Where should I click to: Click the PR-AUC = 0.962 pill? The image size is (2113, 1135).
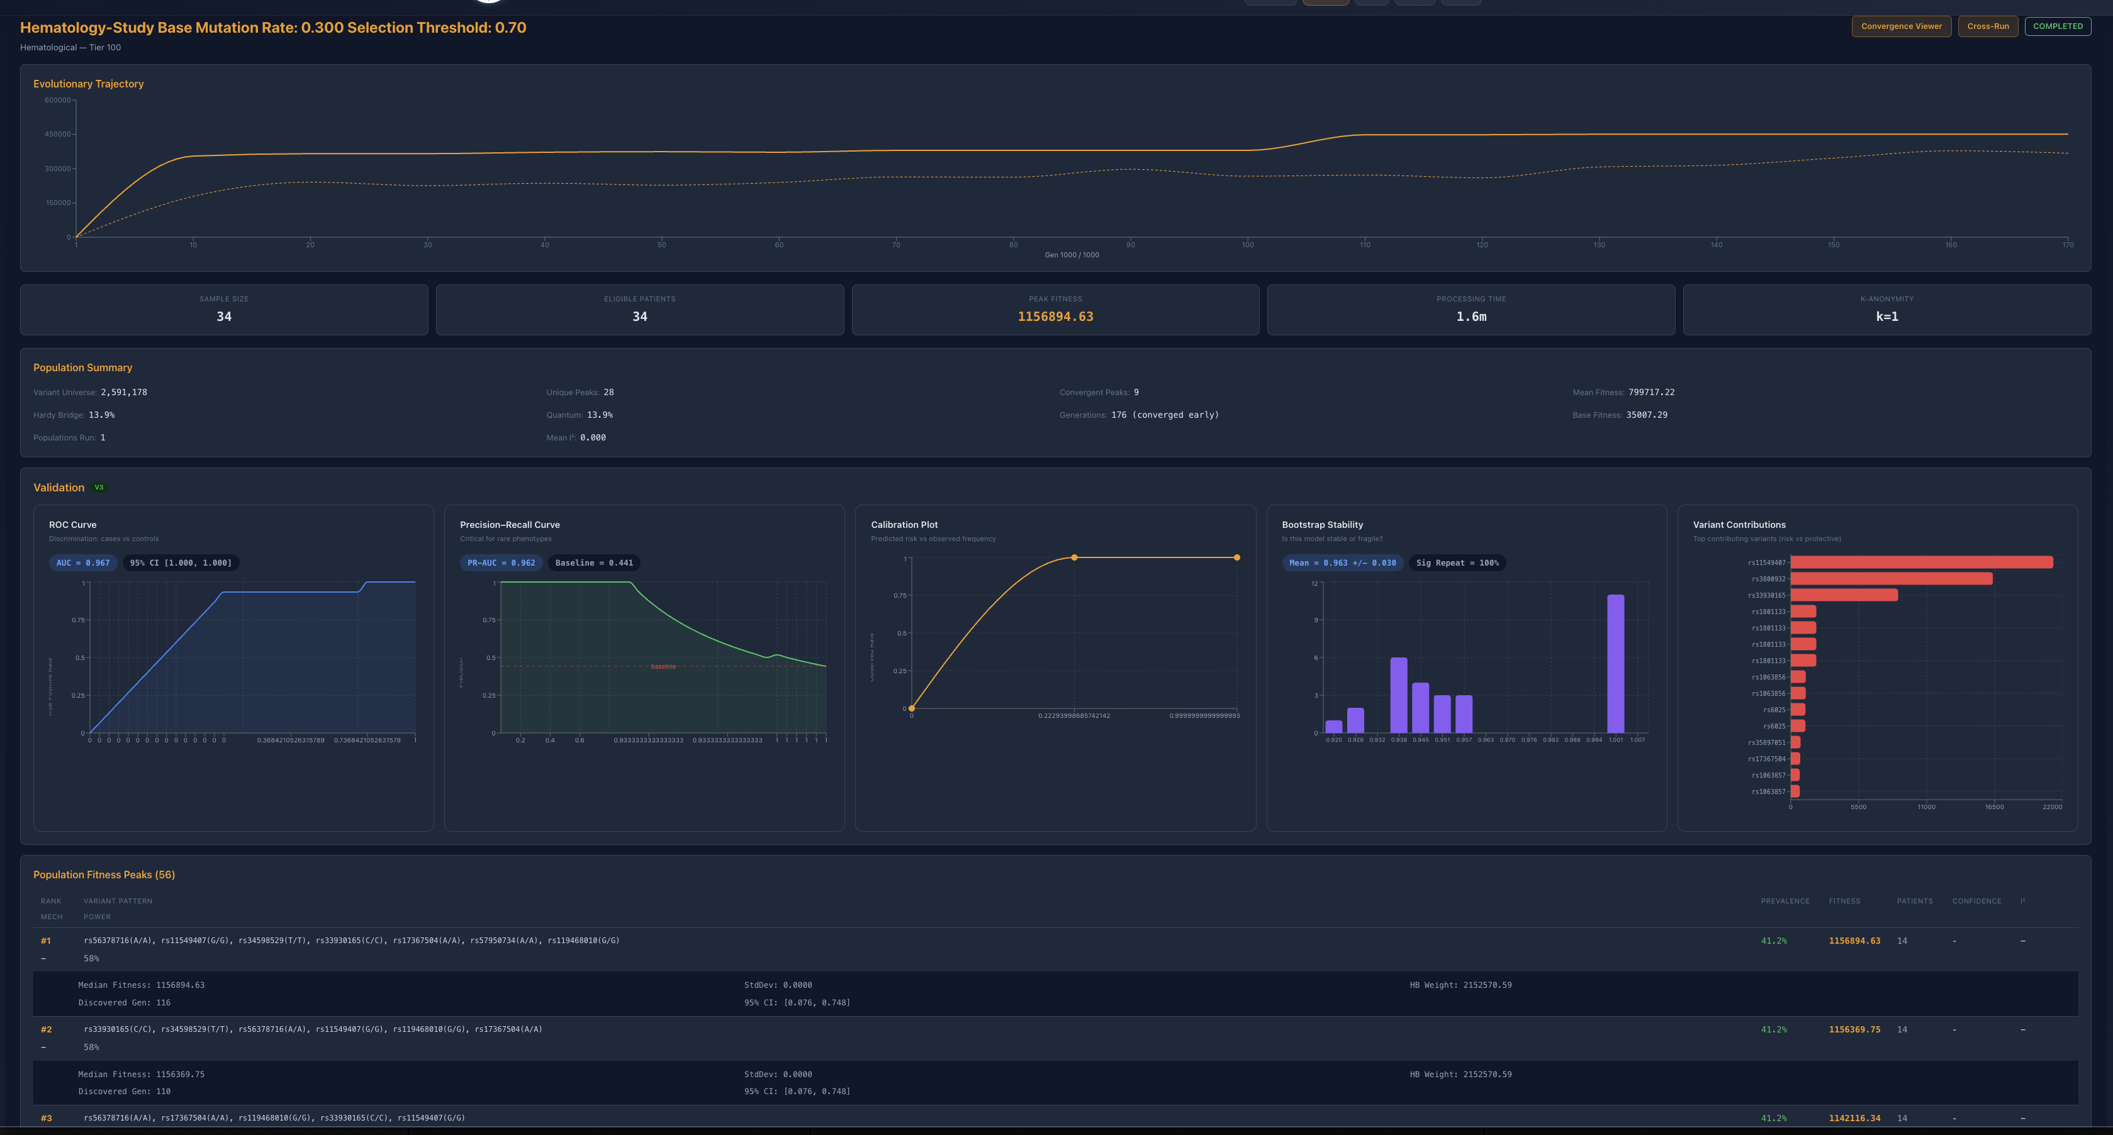pyautogui.click(x=500, y=562)
